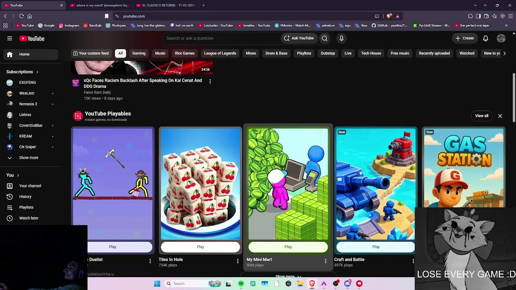Open the browser tab list dropdown
516x290 pixels.
pos(475,5)
